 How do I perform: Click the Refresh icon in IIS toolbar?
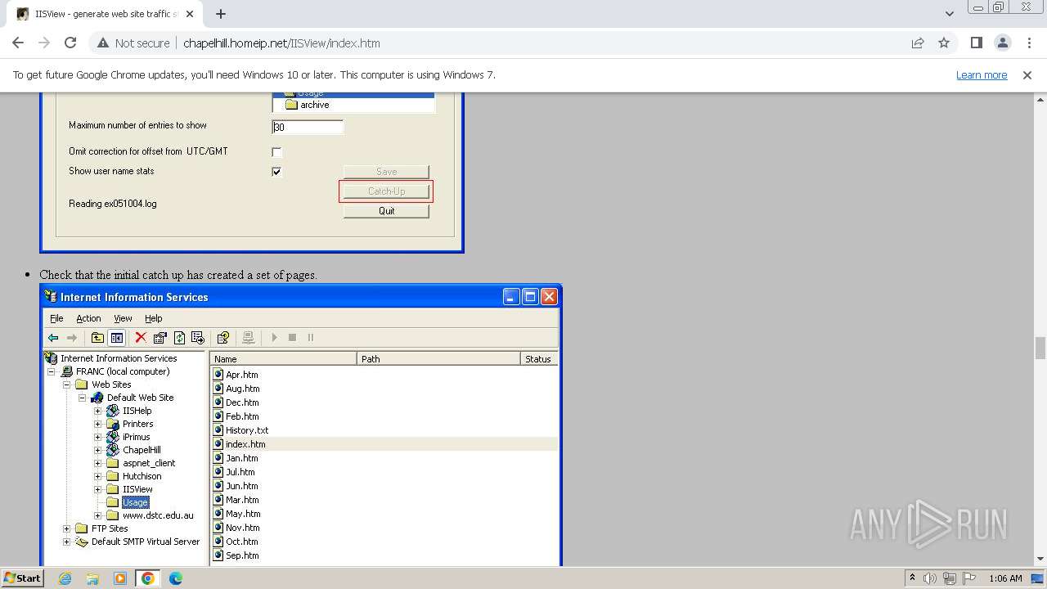pyautogui.click(x=179, y=338)
